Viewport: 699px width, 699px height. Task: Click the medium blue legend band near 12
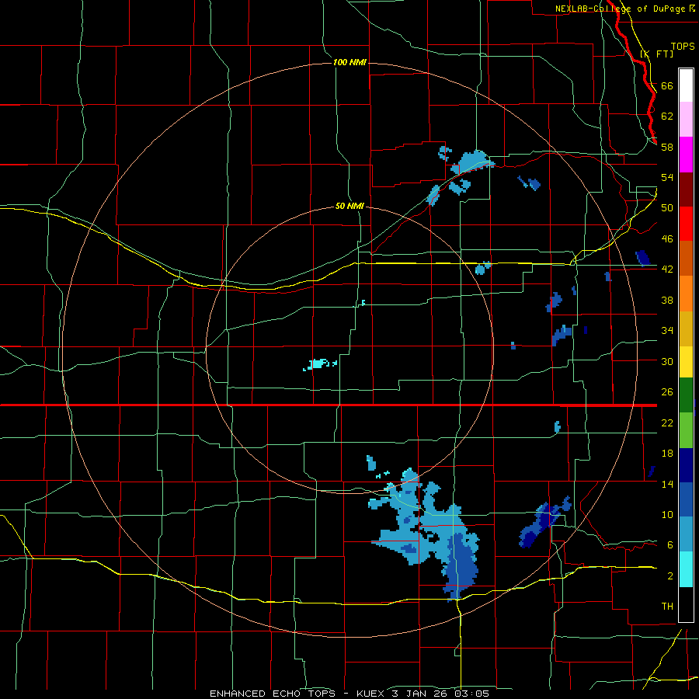pyautogui.click(x=686, y=499)
